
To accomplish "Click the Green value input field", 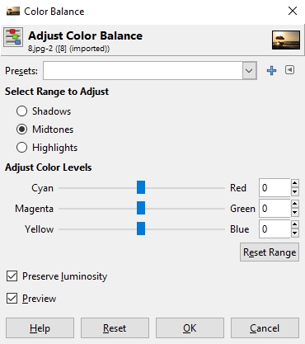I will coord(274,209).
